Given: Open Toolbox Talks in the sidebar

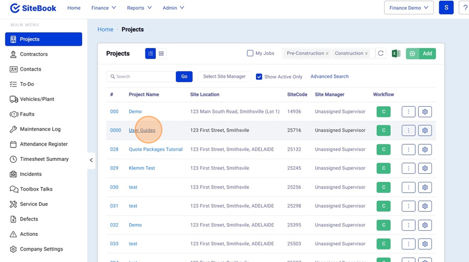Looking at the screenshot, I should 36,189.
